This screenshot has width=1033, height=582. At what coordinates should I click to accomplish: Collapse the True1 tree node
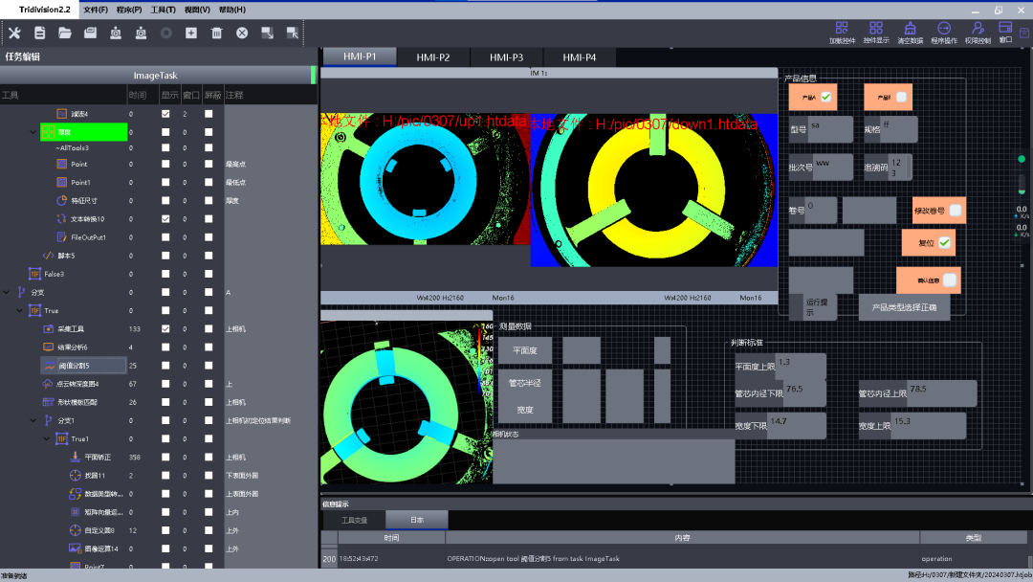[x=48, y=439]
